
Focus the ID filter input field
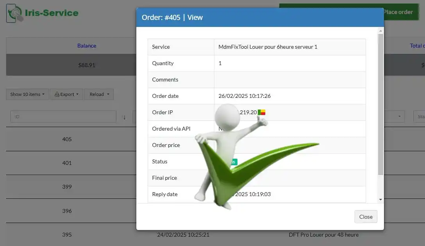coord(63,117)
